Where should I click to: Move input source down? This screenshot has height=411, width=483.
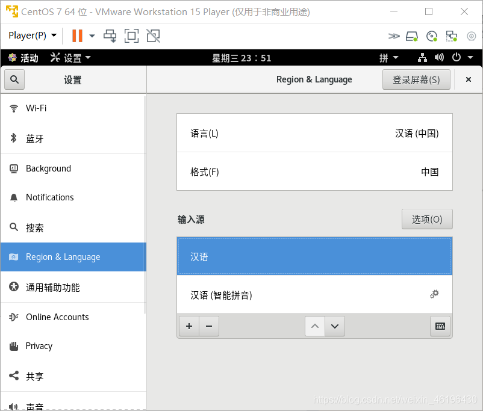coord(335,326)
